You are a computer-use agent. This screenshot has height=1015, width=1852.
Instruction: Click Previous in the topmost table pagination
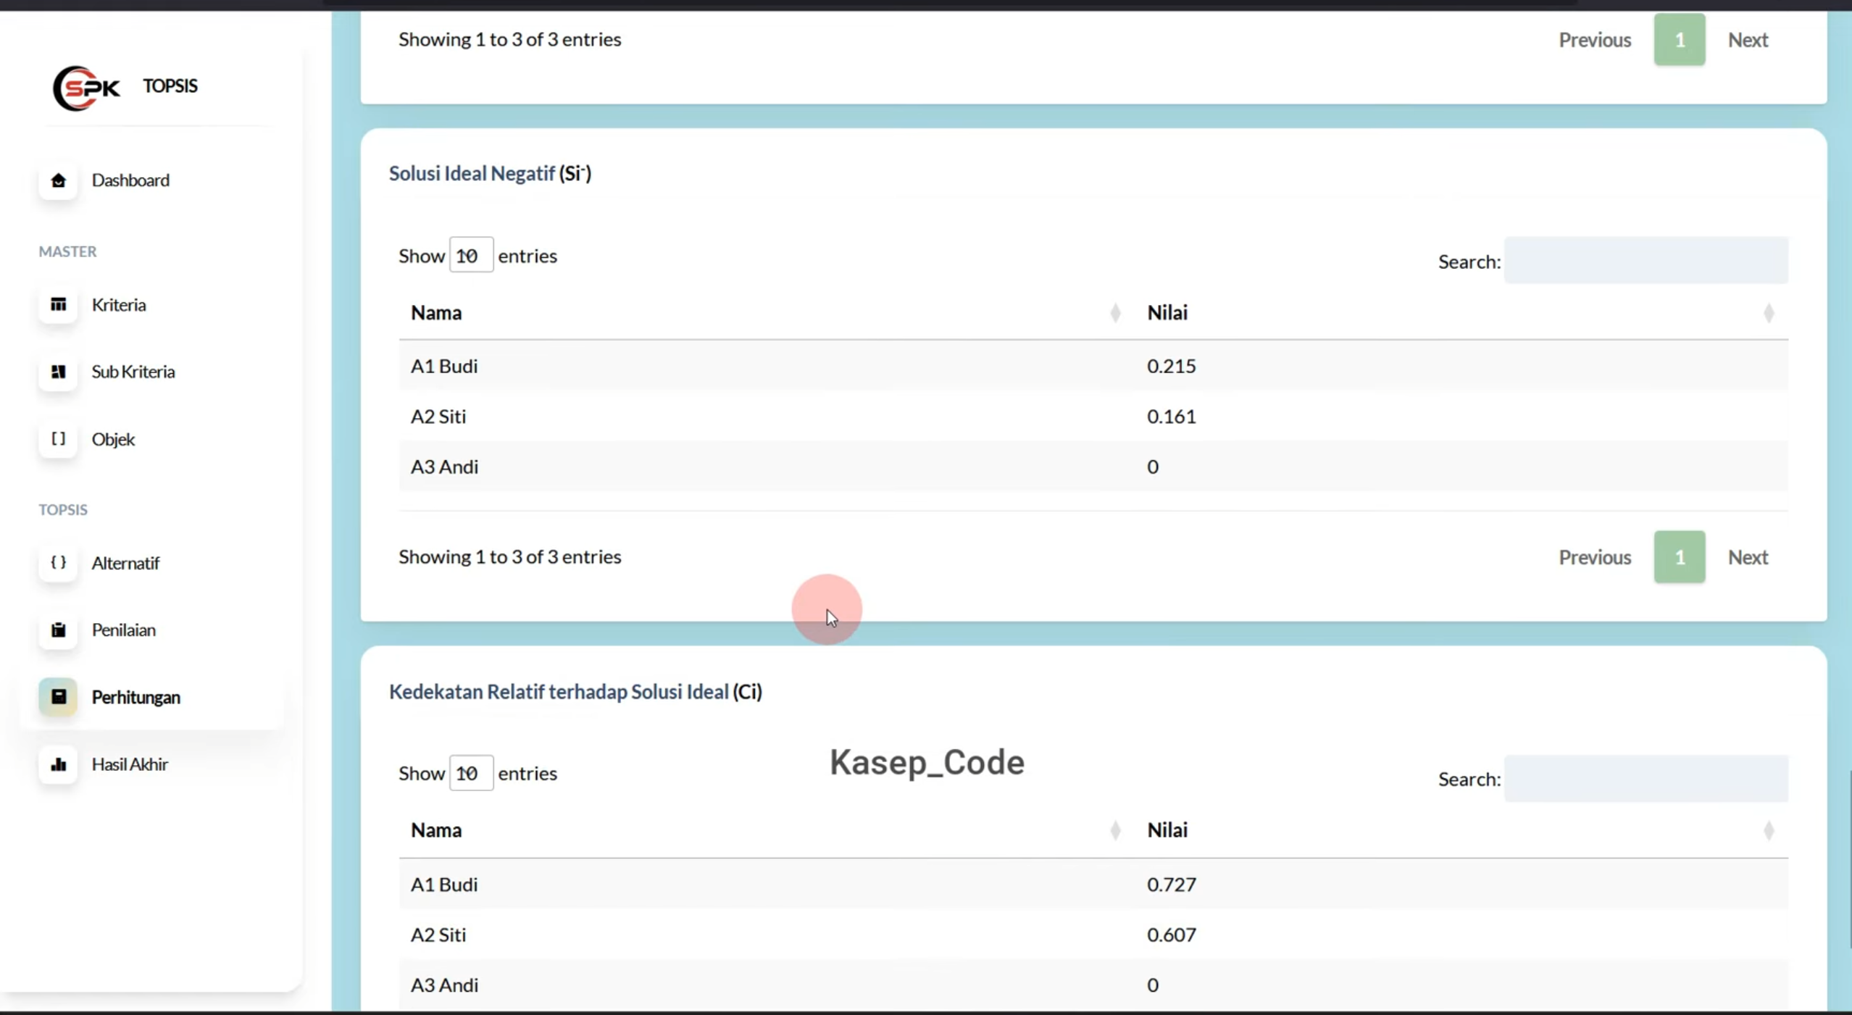[1595, 40]
